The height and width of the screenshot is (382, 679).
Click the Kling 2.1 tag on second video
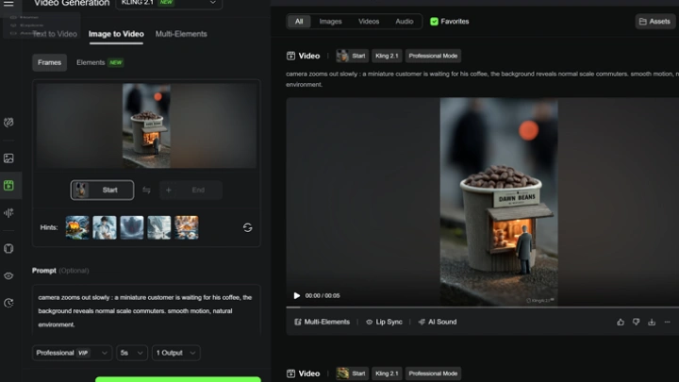tap(387, 374)
